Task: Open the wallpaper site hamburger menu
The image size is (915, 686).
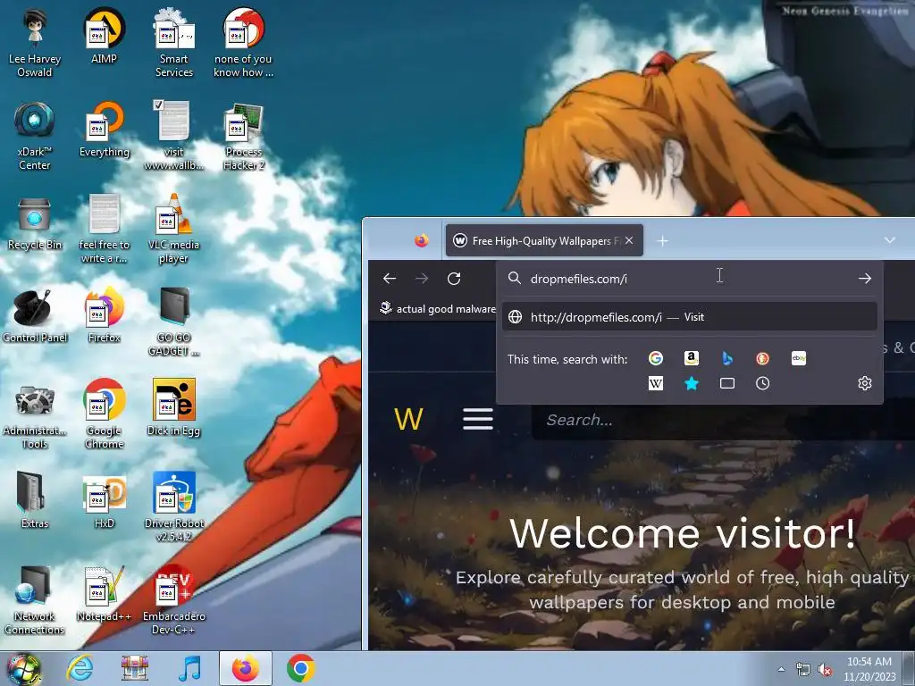Action: (478, 419)
